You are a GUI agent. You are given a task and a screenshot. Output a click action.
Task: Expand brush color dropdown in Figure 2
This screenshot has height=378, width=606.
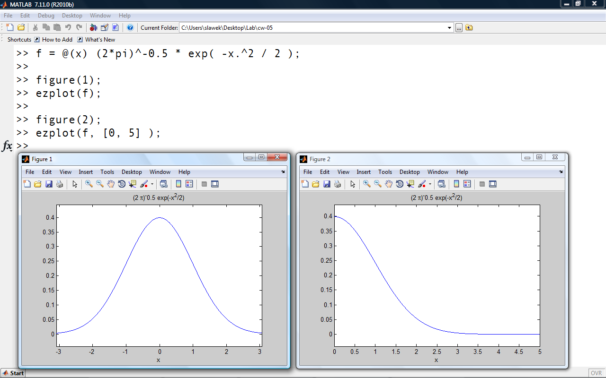tap(430, 184)
